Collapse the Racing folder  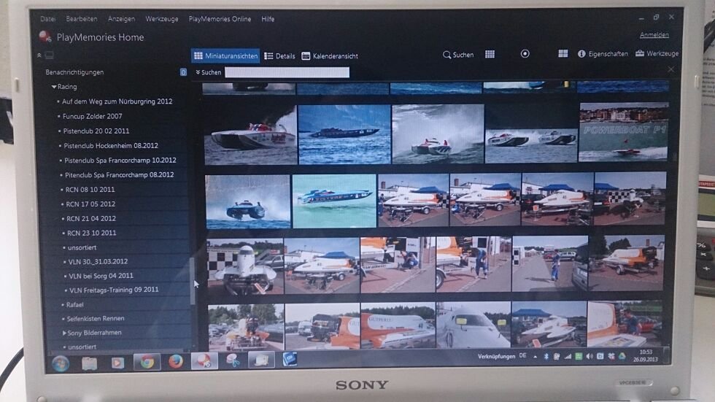54,87
